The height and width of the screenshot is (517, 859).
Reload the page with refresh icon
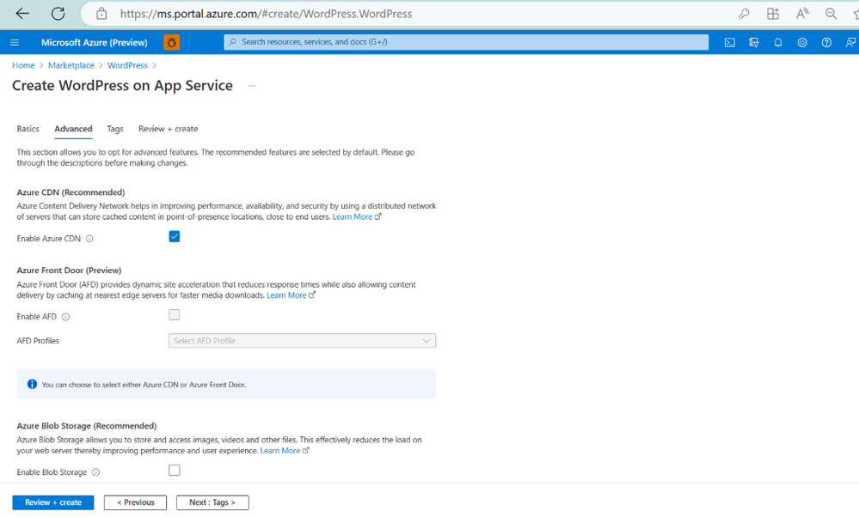coord(58,14)
